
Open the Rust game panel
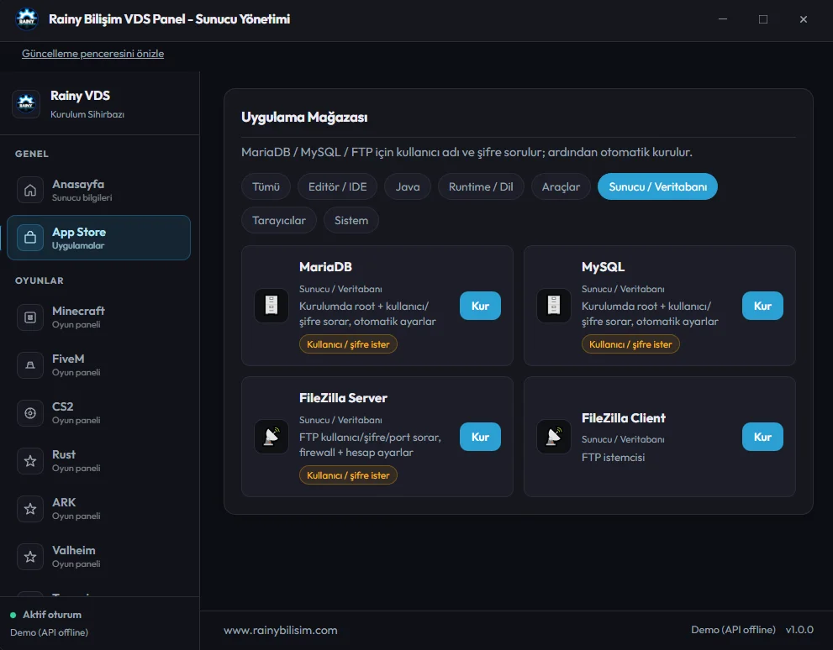pyautogui.click(x=99, y=460)
